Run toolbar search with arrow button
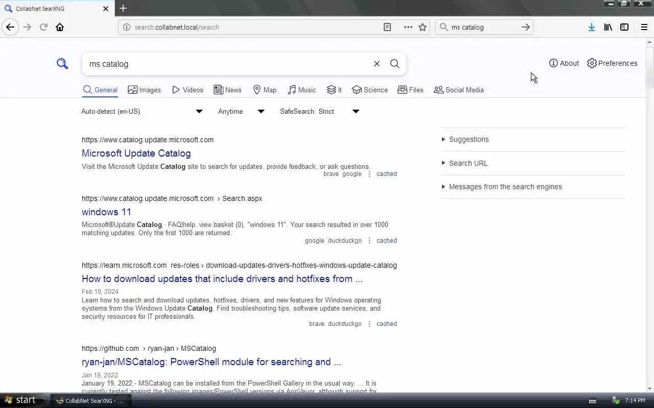This screenshot has width=654, height=408. pyautogui.click(x=525, y=27)
